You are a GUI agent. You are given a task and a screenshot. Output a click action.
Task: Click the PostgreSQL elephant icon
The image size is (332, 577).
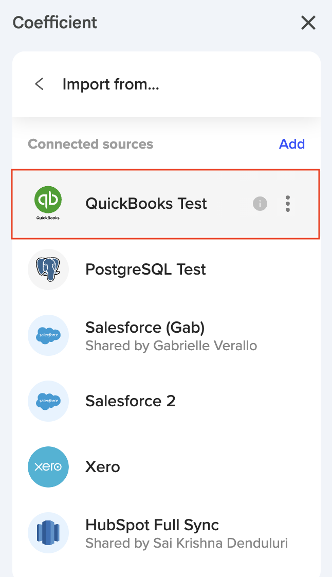click(48, 269)
